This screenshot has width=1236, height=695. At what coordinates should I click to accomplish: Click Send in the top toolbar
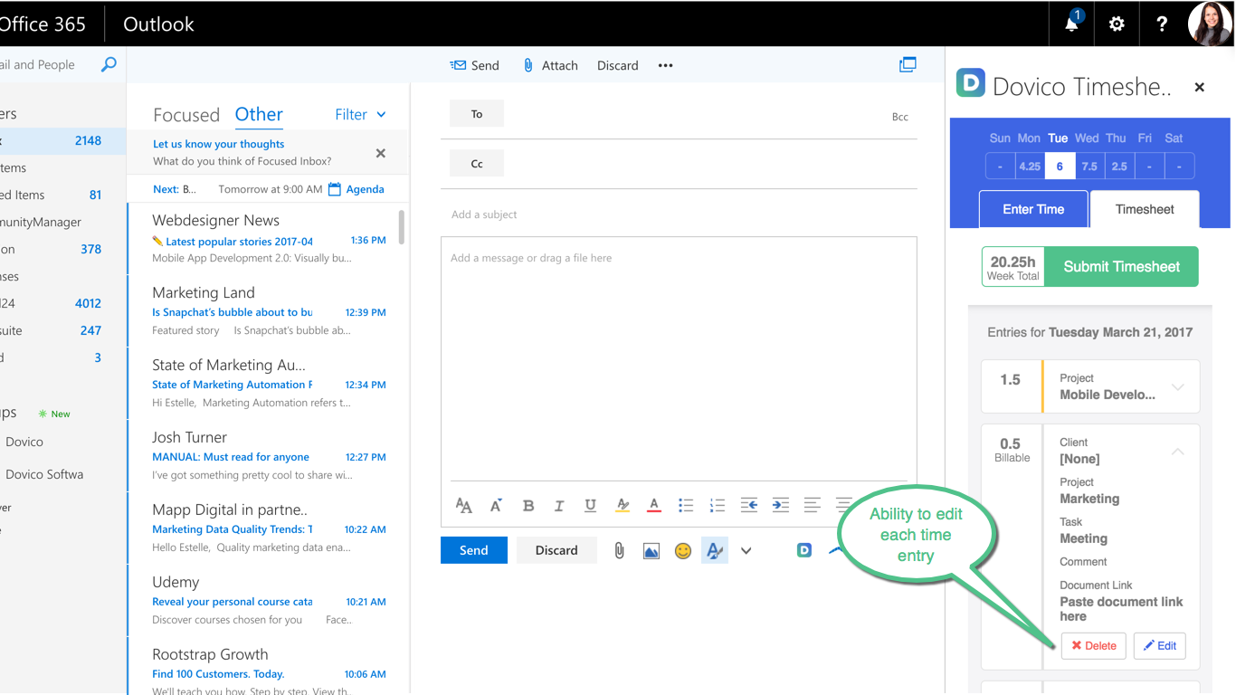click(x=474, y=65)
